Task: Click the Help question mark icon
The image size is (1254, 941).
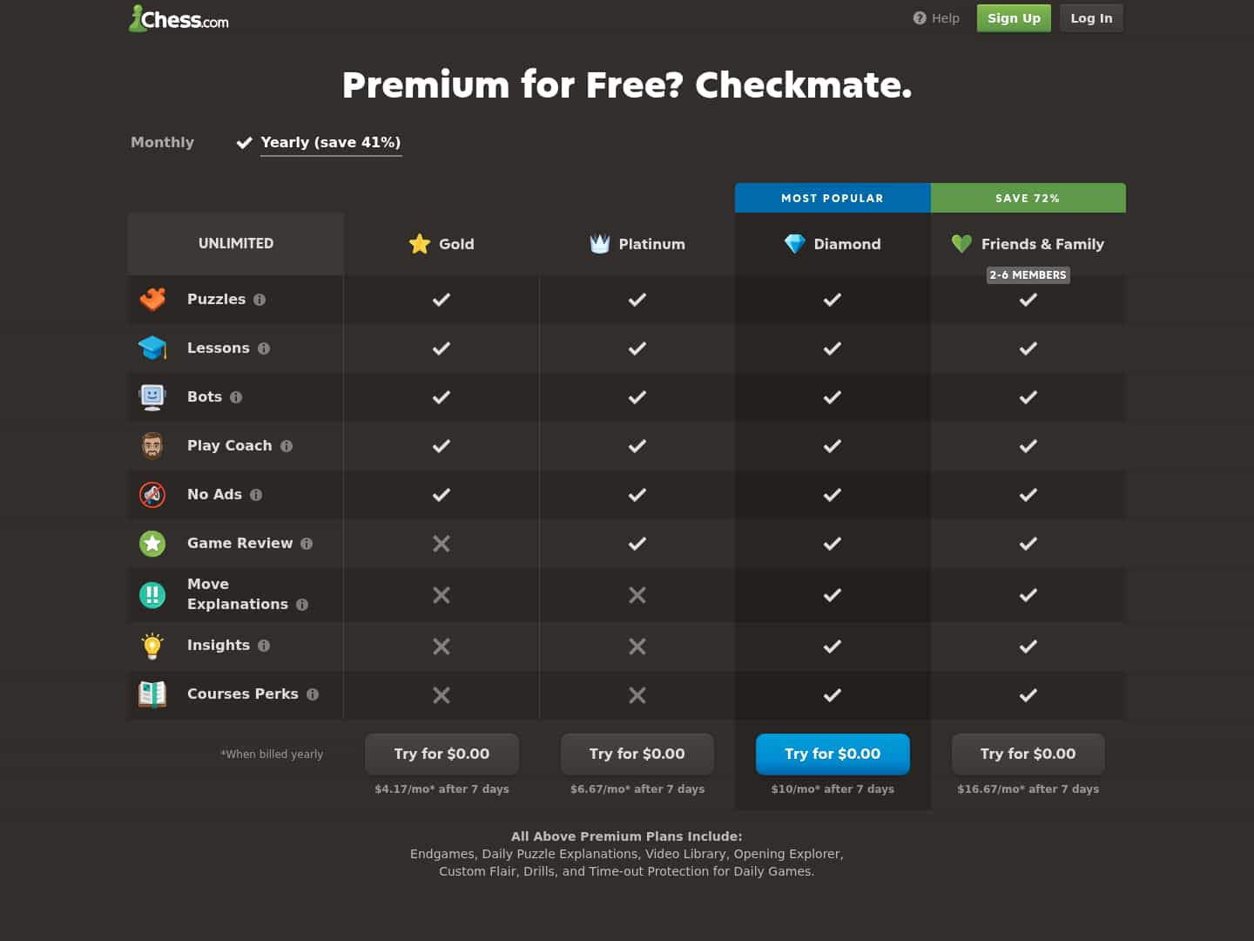Action: click(x=920, y=18)
